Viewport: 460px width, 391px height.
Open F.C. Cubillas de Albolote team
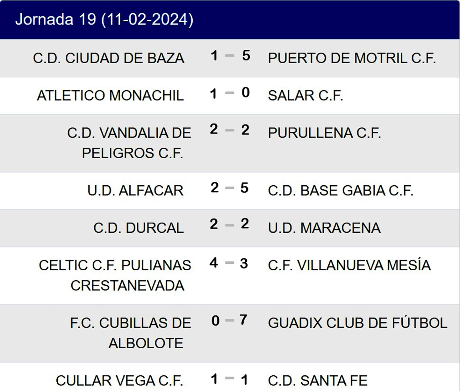pyautogui.click(x=131, y=333)
